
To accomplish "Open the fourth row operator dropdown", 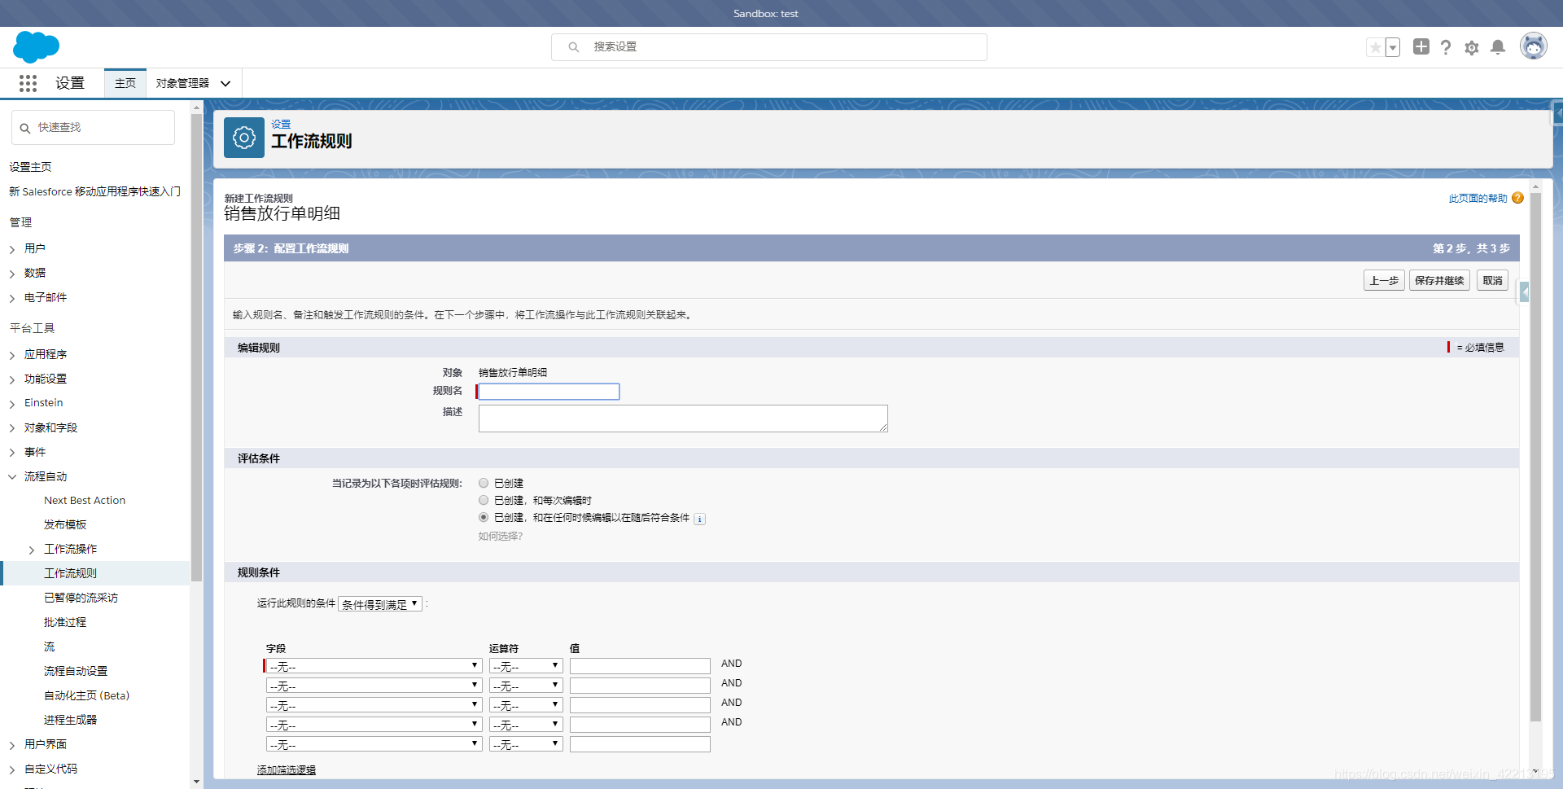I will coord(526,725).
